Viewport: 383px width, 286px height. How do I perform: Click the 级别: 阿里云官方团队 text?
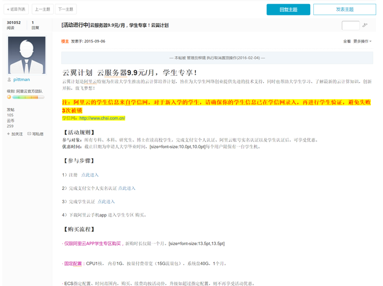pos(24,91)
